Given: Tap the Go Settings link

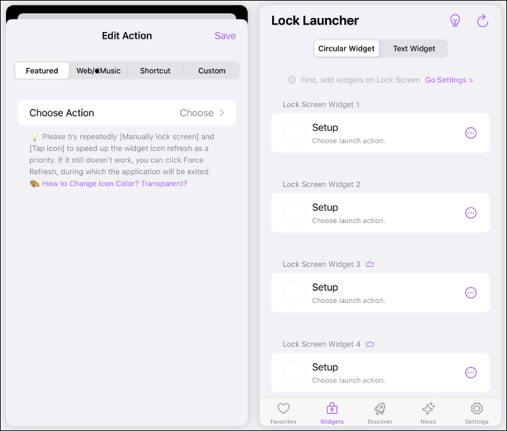Looking at the screenshot, I should tap(449, 80).
